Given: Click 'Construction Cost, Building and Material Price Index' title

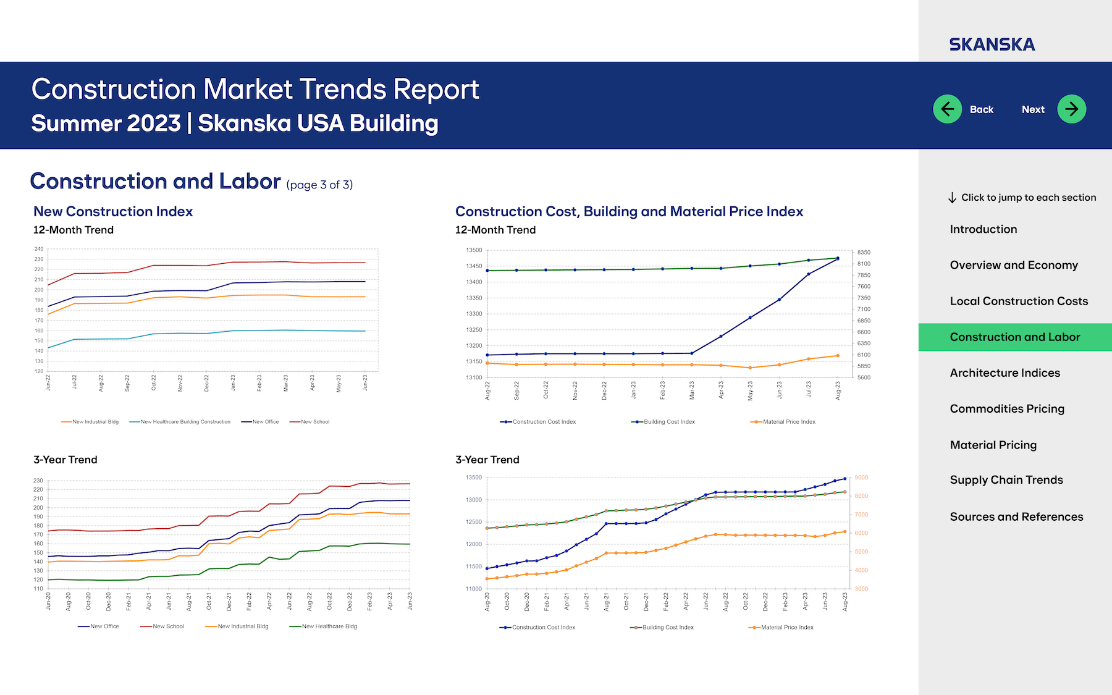Looking at the screenshot, I should pos(629,211).
